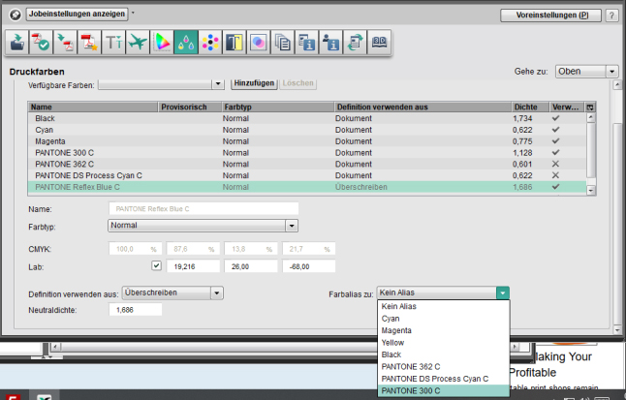Viewport: 626px width, 400px height.
Task: Click the airplane preflight icon
Action: [138, 42]
